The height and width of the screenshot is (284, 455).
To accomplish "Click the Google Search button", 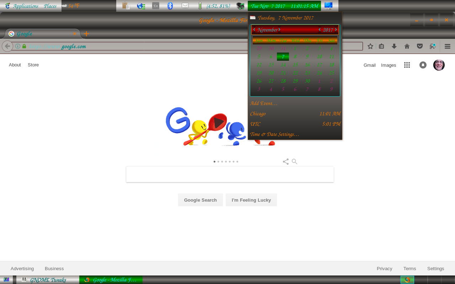I will click(200, 200).
